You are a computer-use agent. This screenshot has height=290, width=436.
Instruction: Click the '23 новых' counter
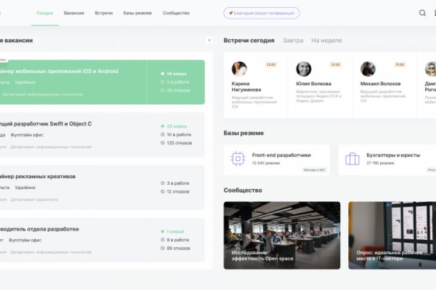[177, 126]
